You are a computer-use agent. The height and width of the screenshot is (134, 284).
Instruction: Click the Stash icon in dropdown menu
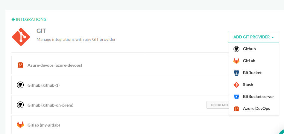point(236,85)
